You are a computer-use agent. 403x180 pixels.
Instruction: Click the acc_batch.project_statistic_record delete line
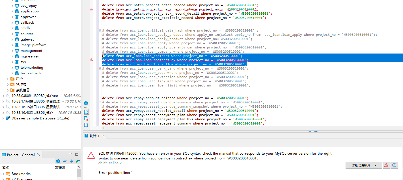(x=184, y=18)
